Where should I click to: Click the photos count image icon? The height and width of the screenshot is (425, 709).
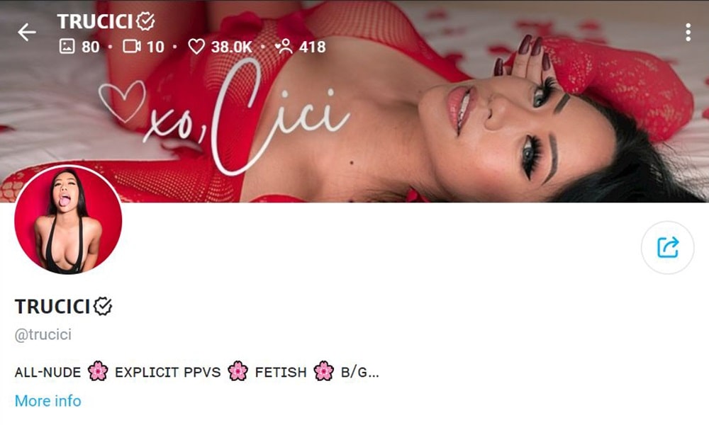pos(67,46)
